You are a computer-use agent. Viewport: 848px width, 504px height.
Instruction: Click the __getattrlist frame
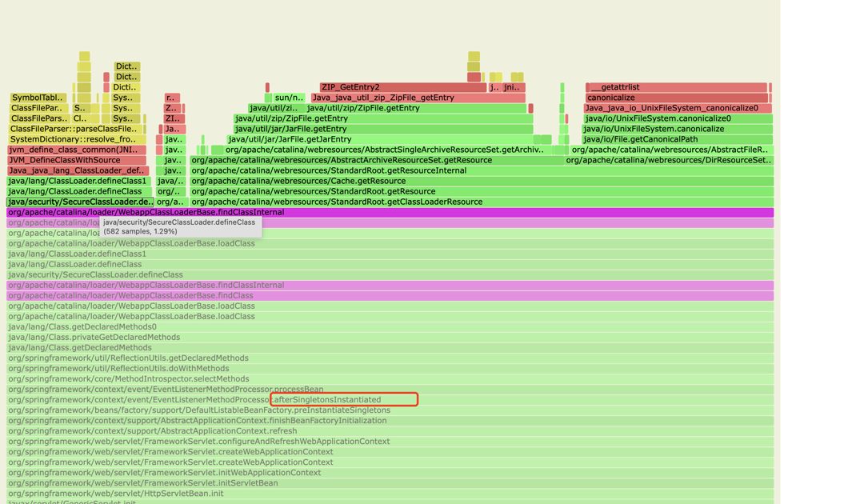click(677, 87)
